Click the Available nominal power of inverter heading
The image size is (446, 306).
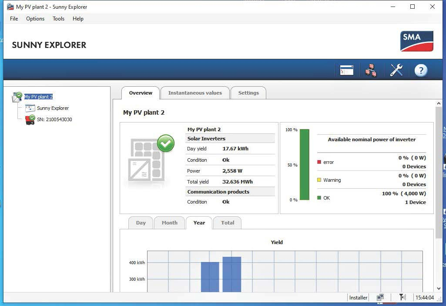click(x=372, y=139)
